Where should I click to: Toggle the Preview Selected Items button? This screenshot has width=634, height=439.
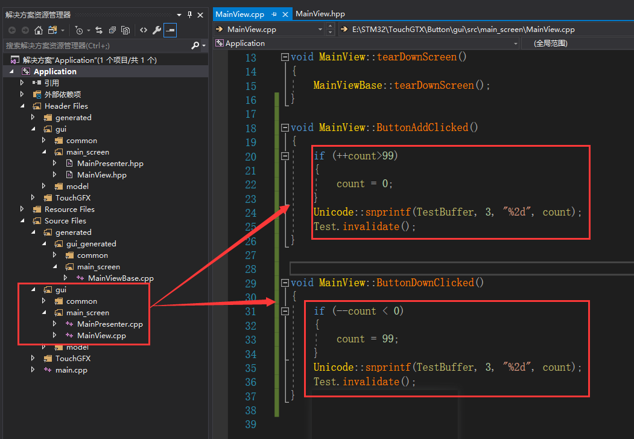pyautogui.click(x=170, y=30)
